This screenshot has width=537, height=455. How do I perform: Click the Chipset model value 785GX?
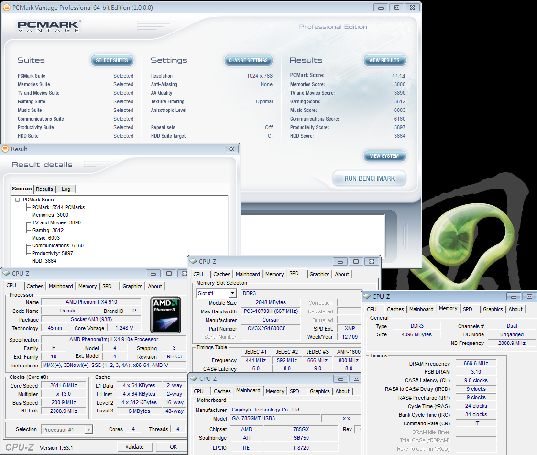[x=301, y=429]
